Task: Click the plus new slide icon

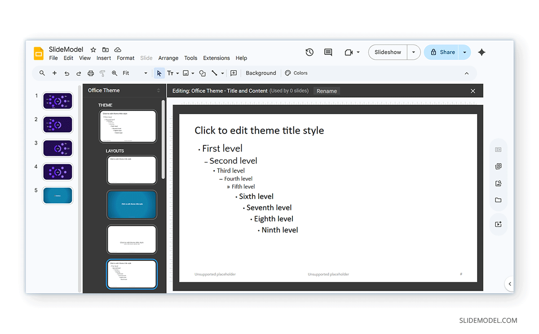Action: pos(54,73)
